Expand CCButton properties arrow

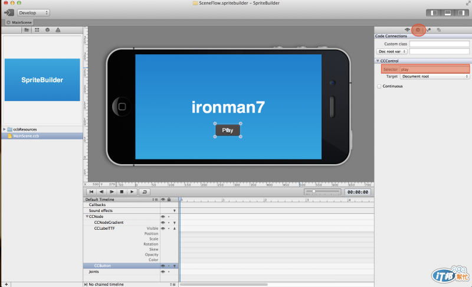click(x=174, y=266)
